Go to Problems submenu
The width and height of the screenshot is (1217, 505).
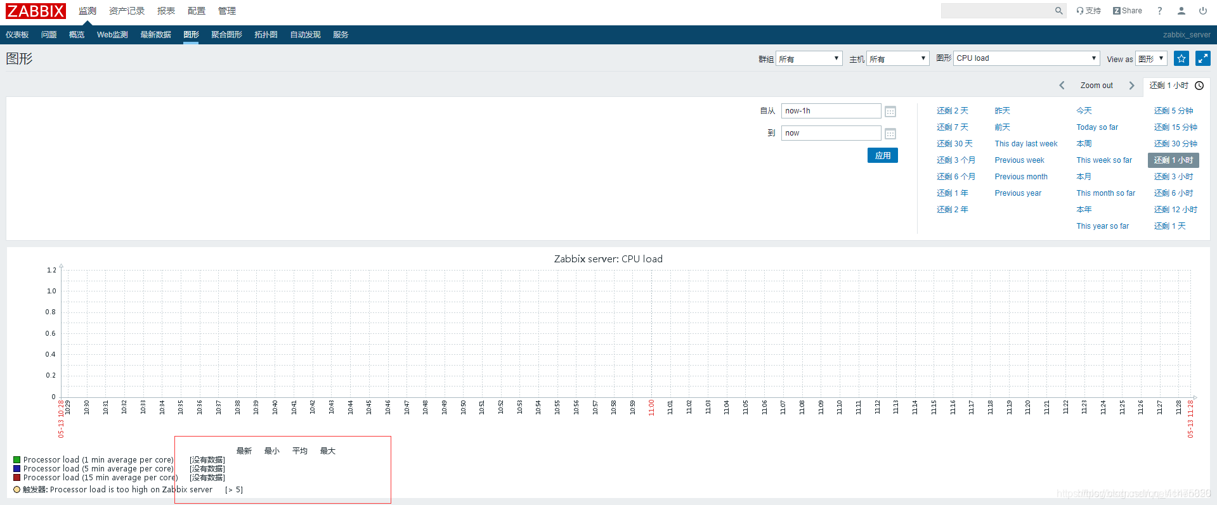click(x=49, y=35)
